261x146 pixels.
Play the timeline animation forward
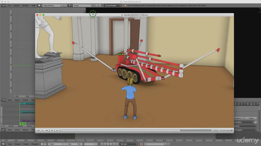tap(111, 144)
